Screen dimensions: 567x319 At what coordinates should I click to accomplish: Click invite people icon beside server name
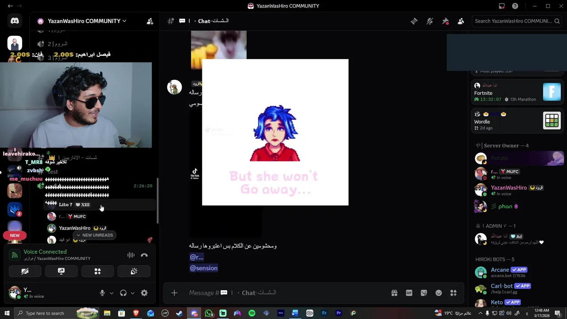150,21
